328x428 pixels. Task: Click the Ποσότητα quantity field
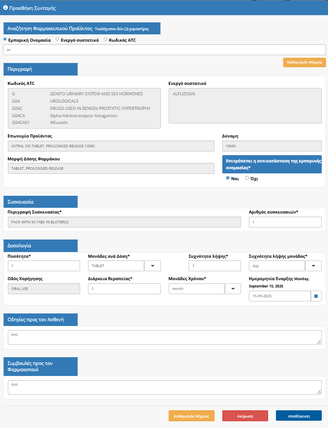tap(44, 266)
